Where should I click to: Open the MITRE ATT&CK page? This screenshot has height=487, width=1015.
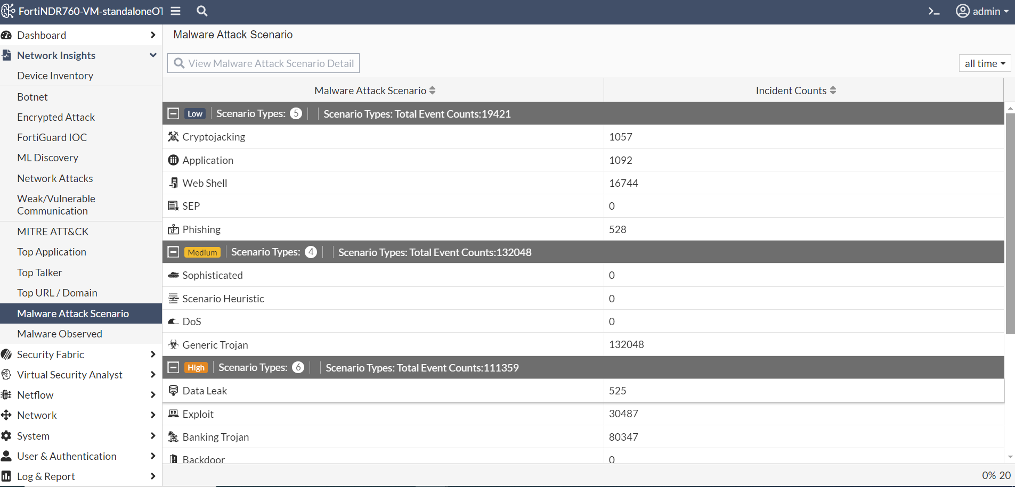click(53, 231)
